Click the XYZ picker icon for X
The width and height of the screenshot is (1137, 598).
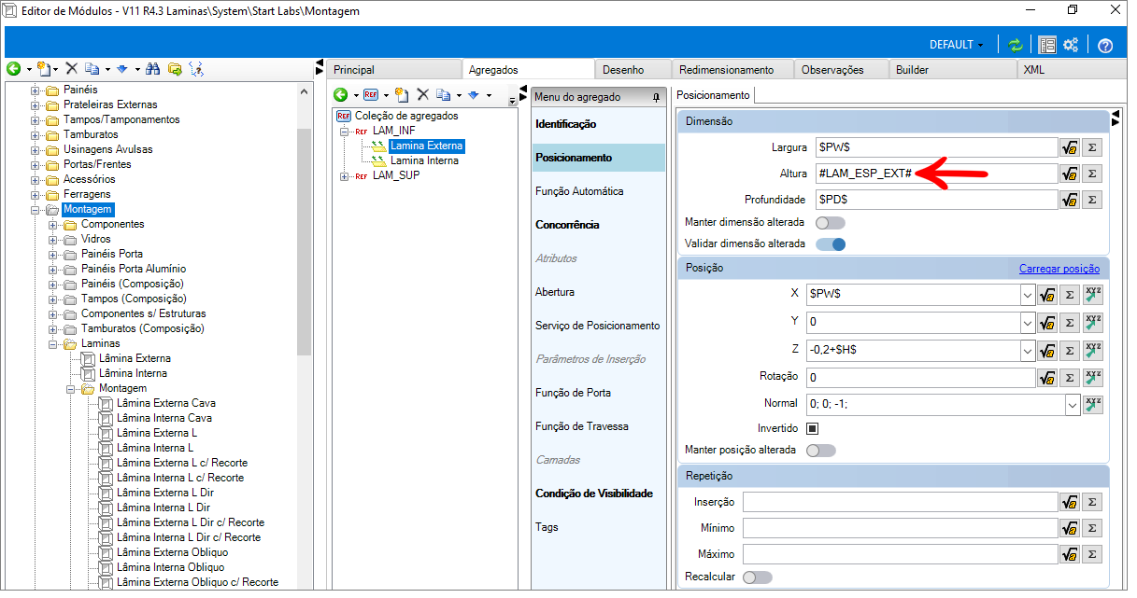pos(1094,294)
